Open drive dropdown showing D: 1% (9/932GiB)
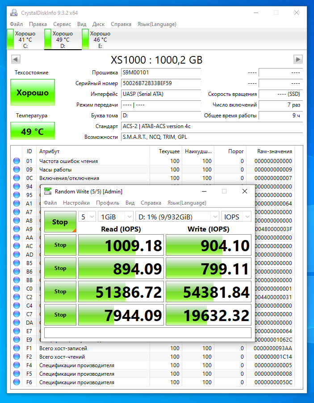 tap(177, 217)
